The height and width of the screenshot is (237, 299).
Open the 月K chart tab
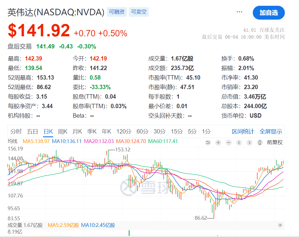(77, 131)
